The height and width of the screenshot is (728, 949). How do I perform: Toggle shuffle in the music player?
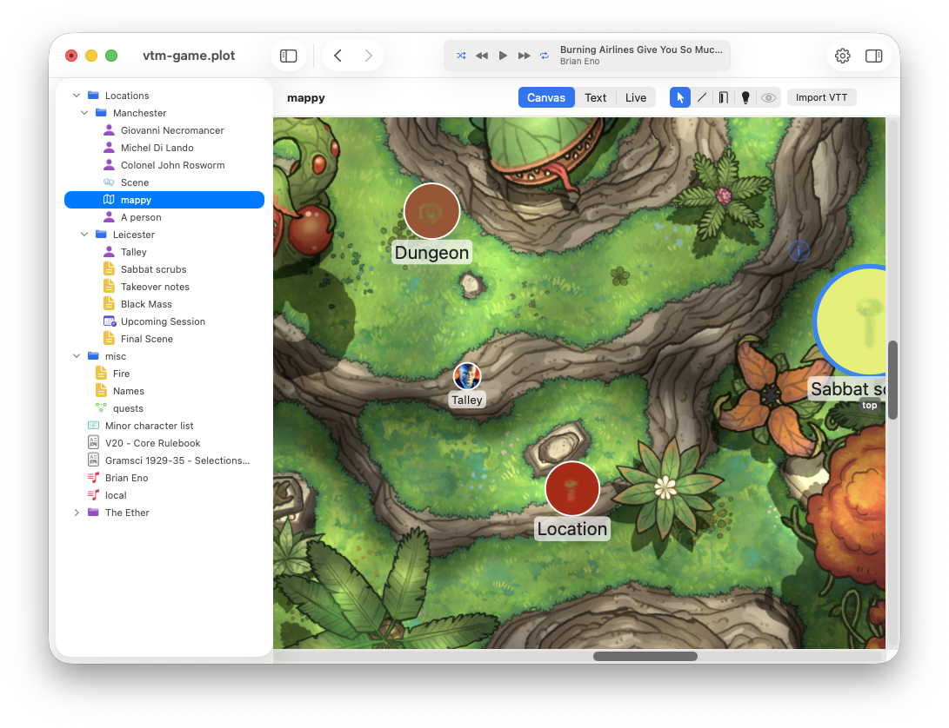[461, 56]
